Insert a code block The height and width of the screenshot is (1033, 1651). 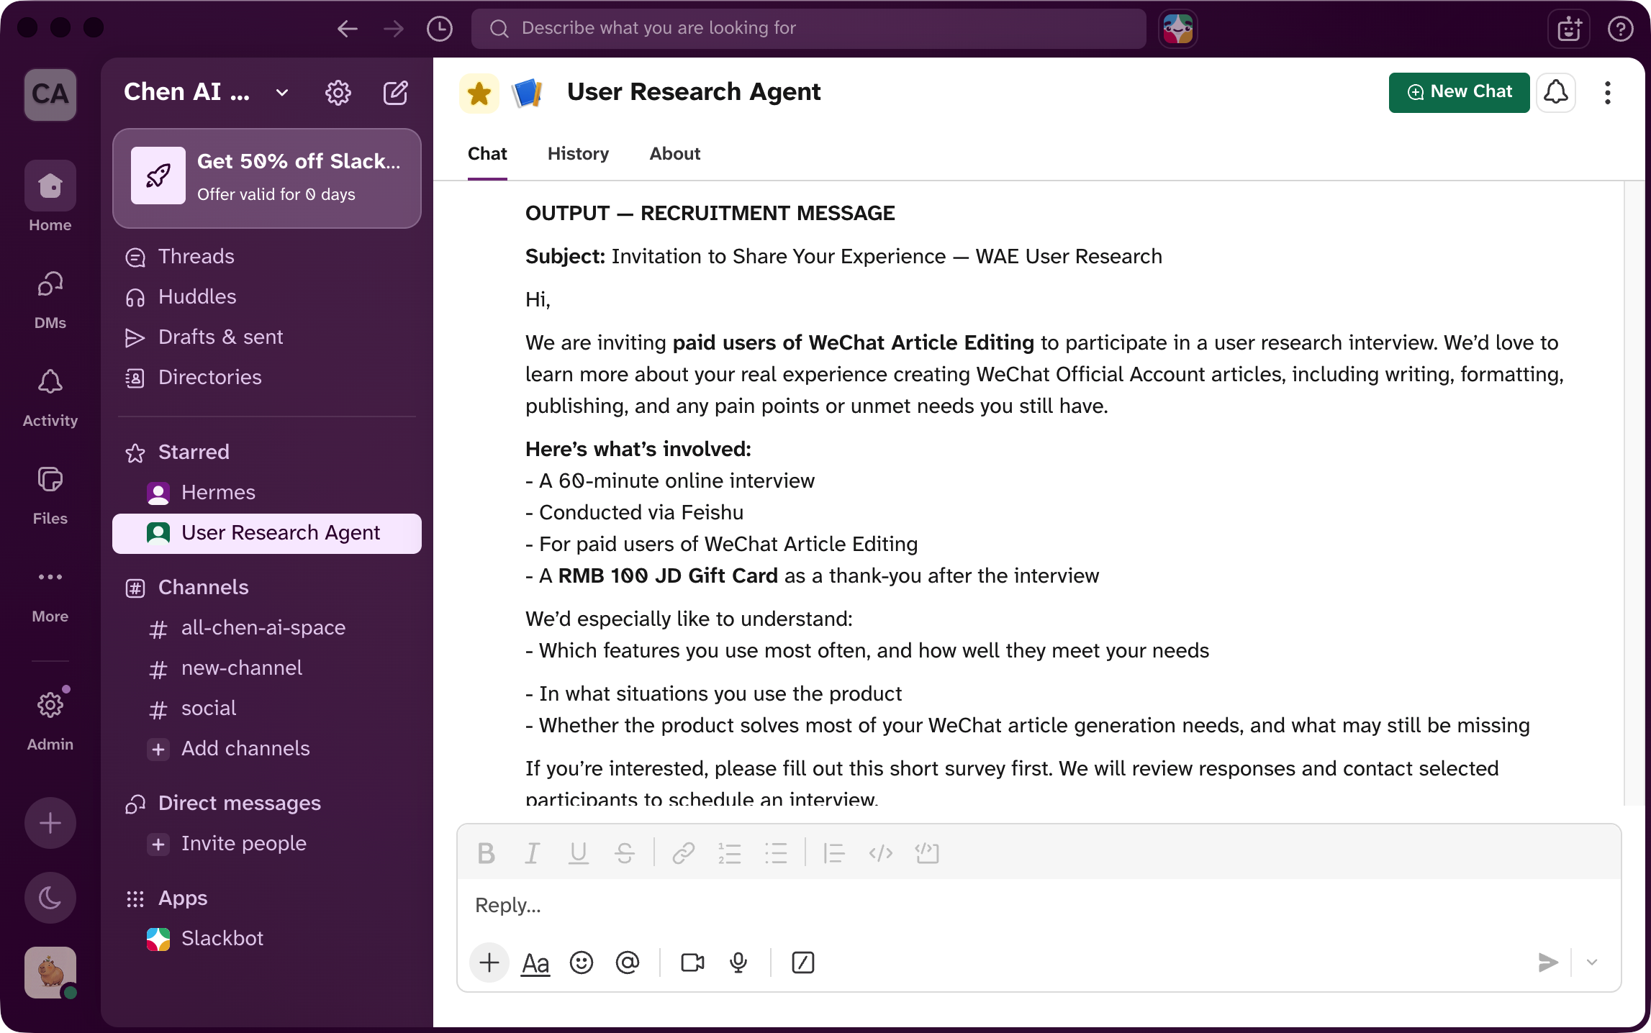point(927,854)
